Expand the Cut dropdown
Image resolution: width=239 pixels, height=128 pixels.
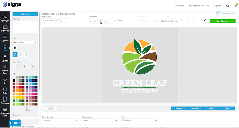(x=139, y=121)
